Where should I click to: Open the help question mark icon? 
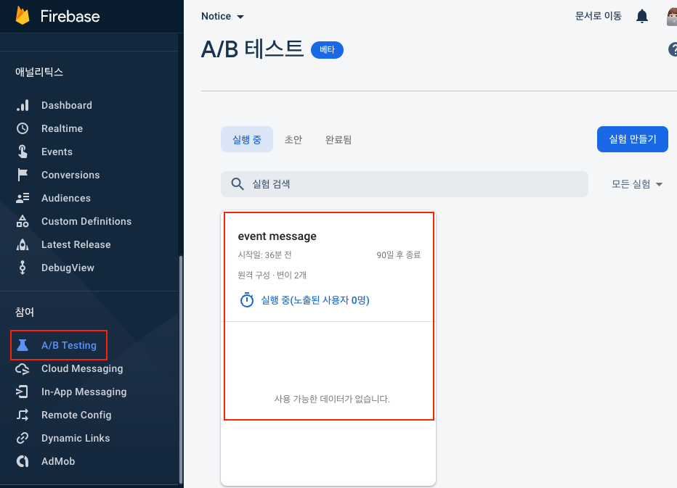(x=673, y=49)
